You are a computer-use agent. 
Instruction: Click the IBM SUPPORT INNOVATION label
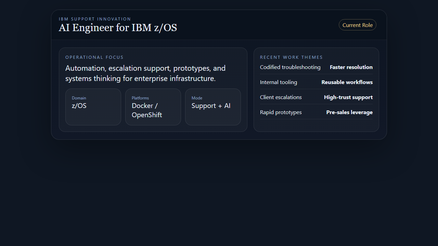tap(95, 19)
